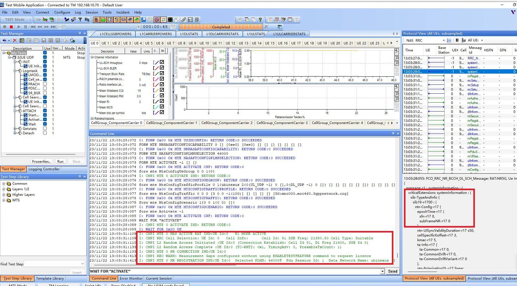Toggle the Protocol View ladder layout icon

(449, 40)
